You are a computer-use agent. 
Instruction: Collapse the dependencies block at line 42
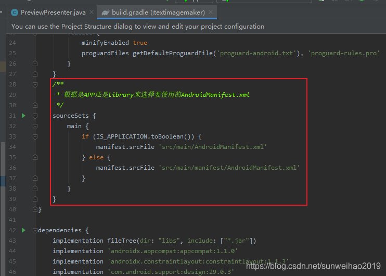[35, 230]
